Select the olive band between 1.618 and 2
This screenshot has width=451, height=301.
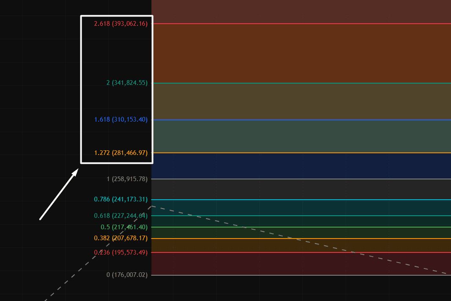300,101
